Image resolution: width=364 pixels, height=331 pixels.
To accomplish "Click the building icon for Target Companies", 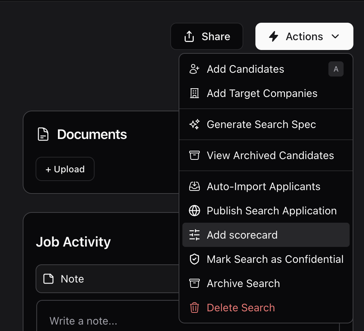I will [194, 94].
